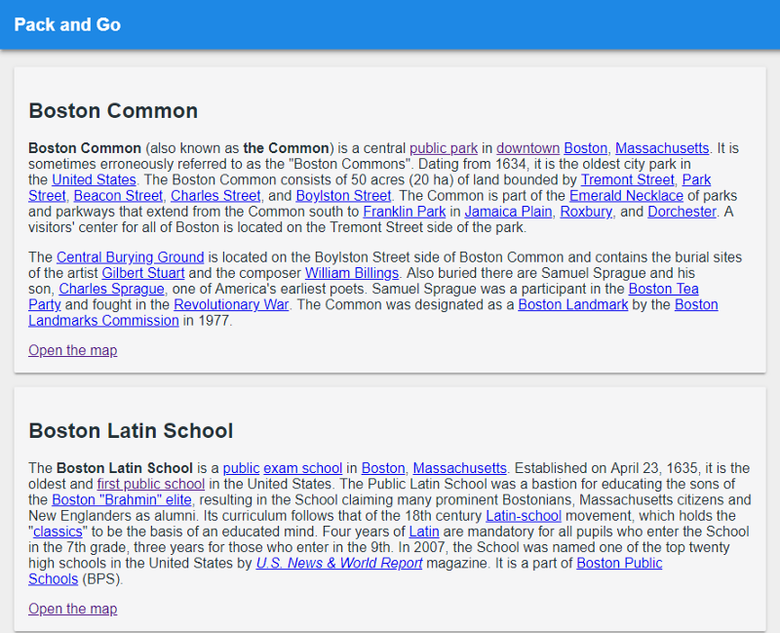Follow the Boston "Brahmin" elite link
The image size is (780, 633).
(122, 500)
